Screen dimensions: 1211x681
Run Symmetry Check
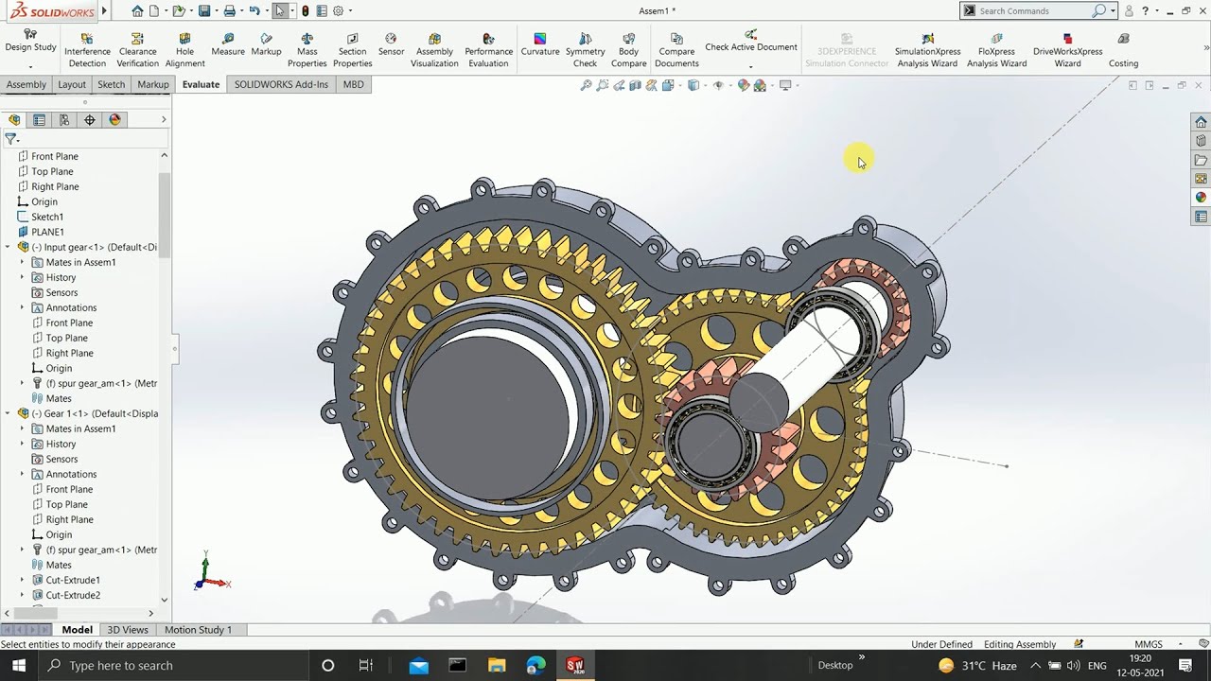click(x=585, y=50)
